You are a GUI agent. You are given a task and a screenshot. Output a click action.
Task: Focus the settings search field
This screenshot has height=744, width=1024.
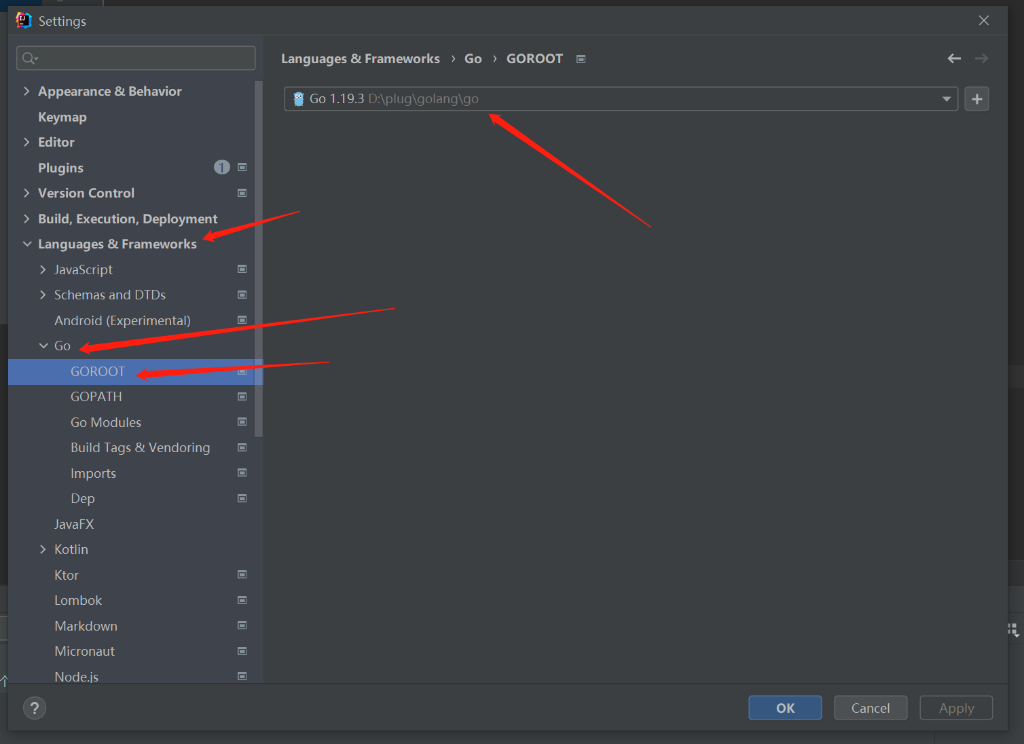(136, 58)
